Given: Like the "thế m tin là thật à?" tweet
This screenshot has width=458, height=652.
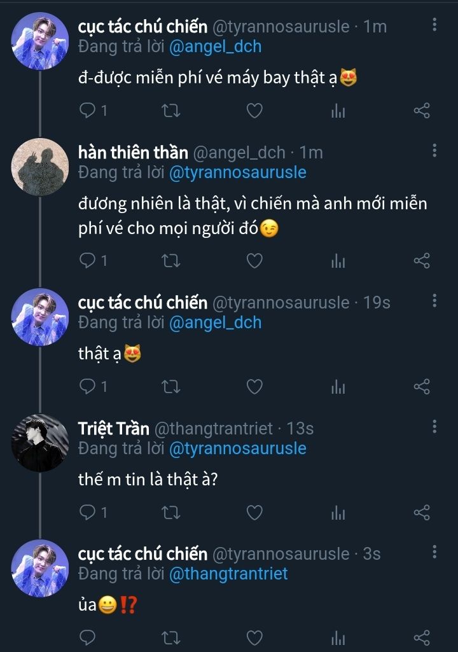Looking at the screenshot, I should click(x=254, y=512).
